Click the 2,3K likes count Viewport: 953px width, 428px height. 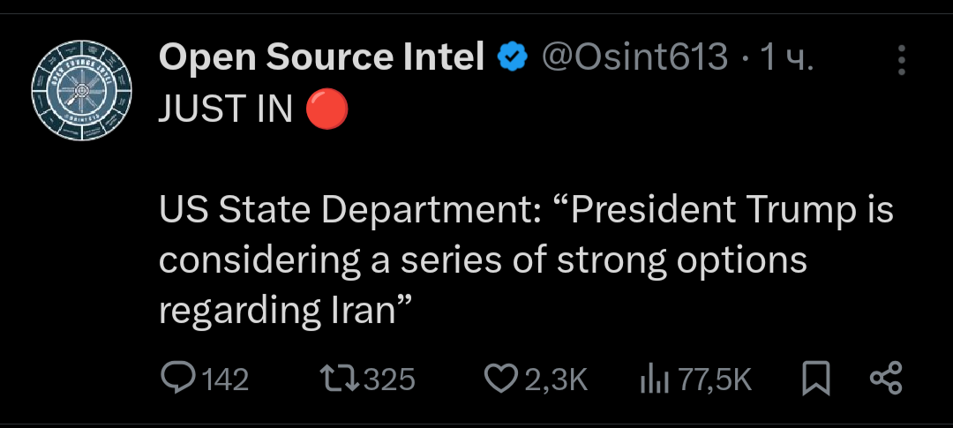[556, 379]
